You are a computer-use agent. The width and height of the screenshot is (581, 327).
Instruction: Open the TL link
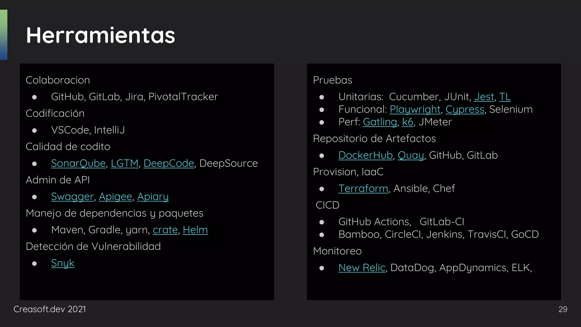pyautogui.click(x=505, y=97)
